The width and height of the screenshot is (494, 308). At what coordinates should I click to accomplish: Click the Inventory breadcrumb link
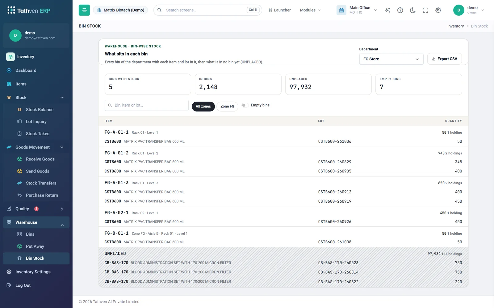pos(455,26)
